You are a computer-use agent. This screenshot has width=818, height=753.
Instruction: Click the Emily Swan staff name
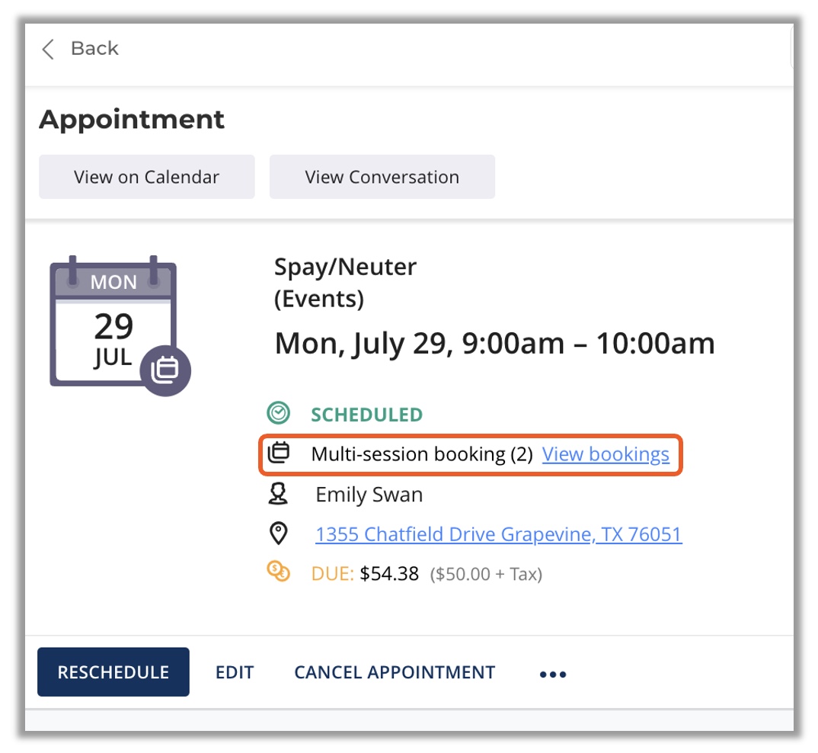tap(369, 495)
